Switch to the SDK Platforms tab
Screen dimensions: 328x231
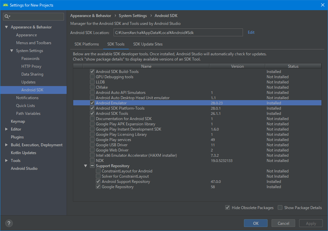point(87,44)
